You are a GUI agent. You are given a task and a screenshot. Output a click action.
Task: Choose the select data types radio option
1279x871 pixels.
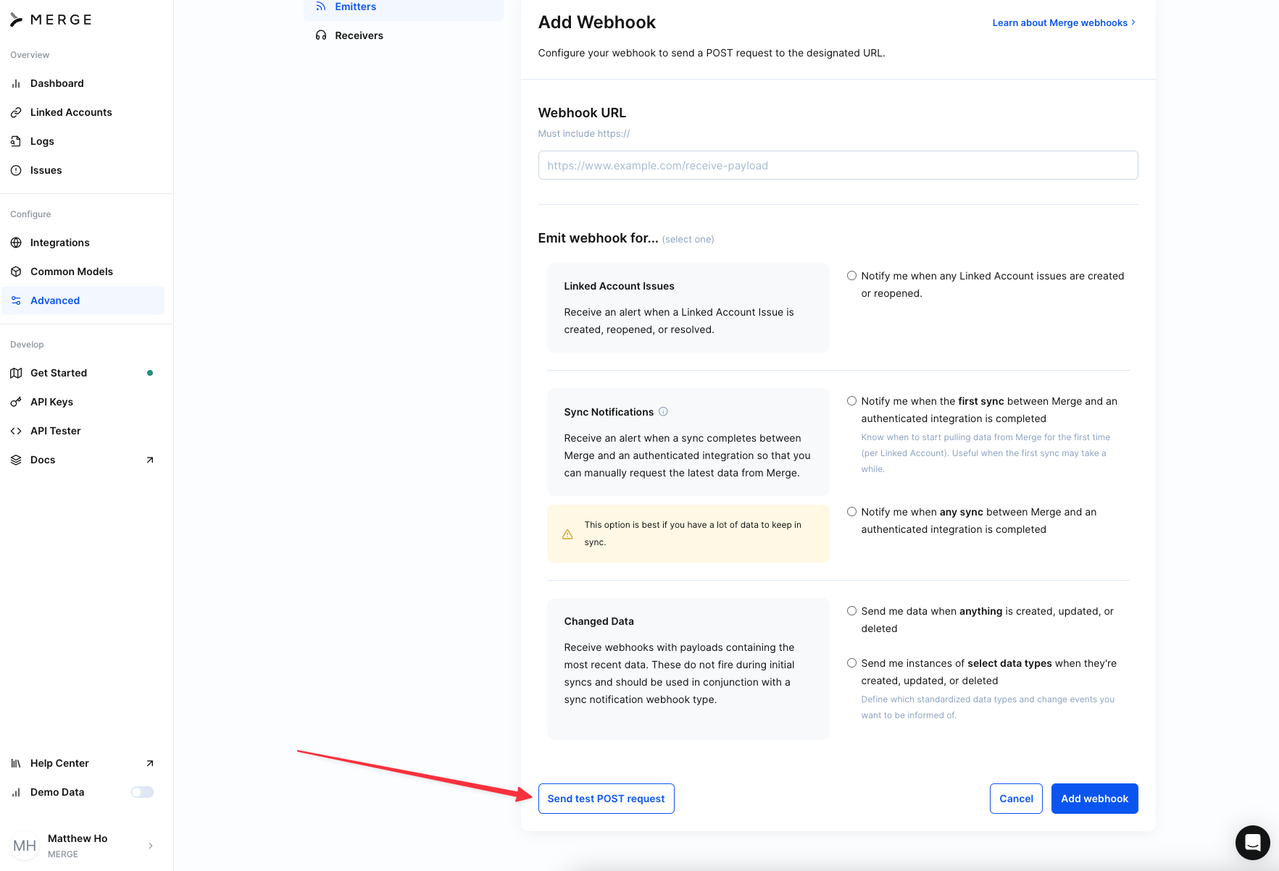pyautogui.click(x=852, y=663)
